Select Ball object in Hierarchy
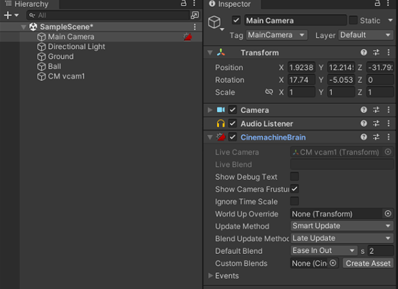Viewport: 398px width, 289px height. [x=54, y=67]
